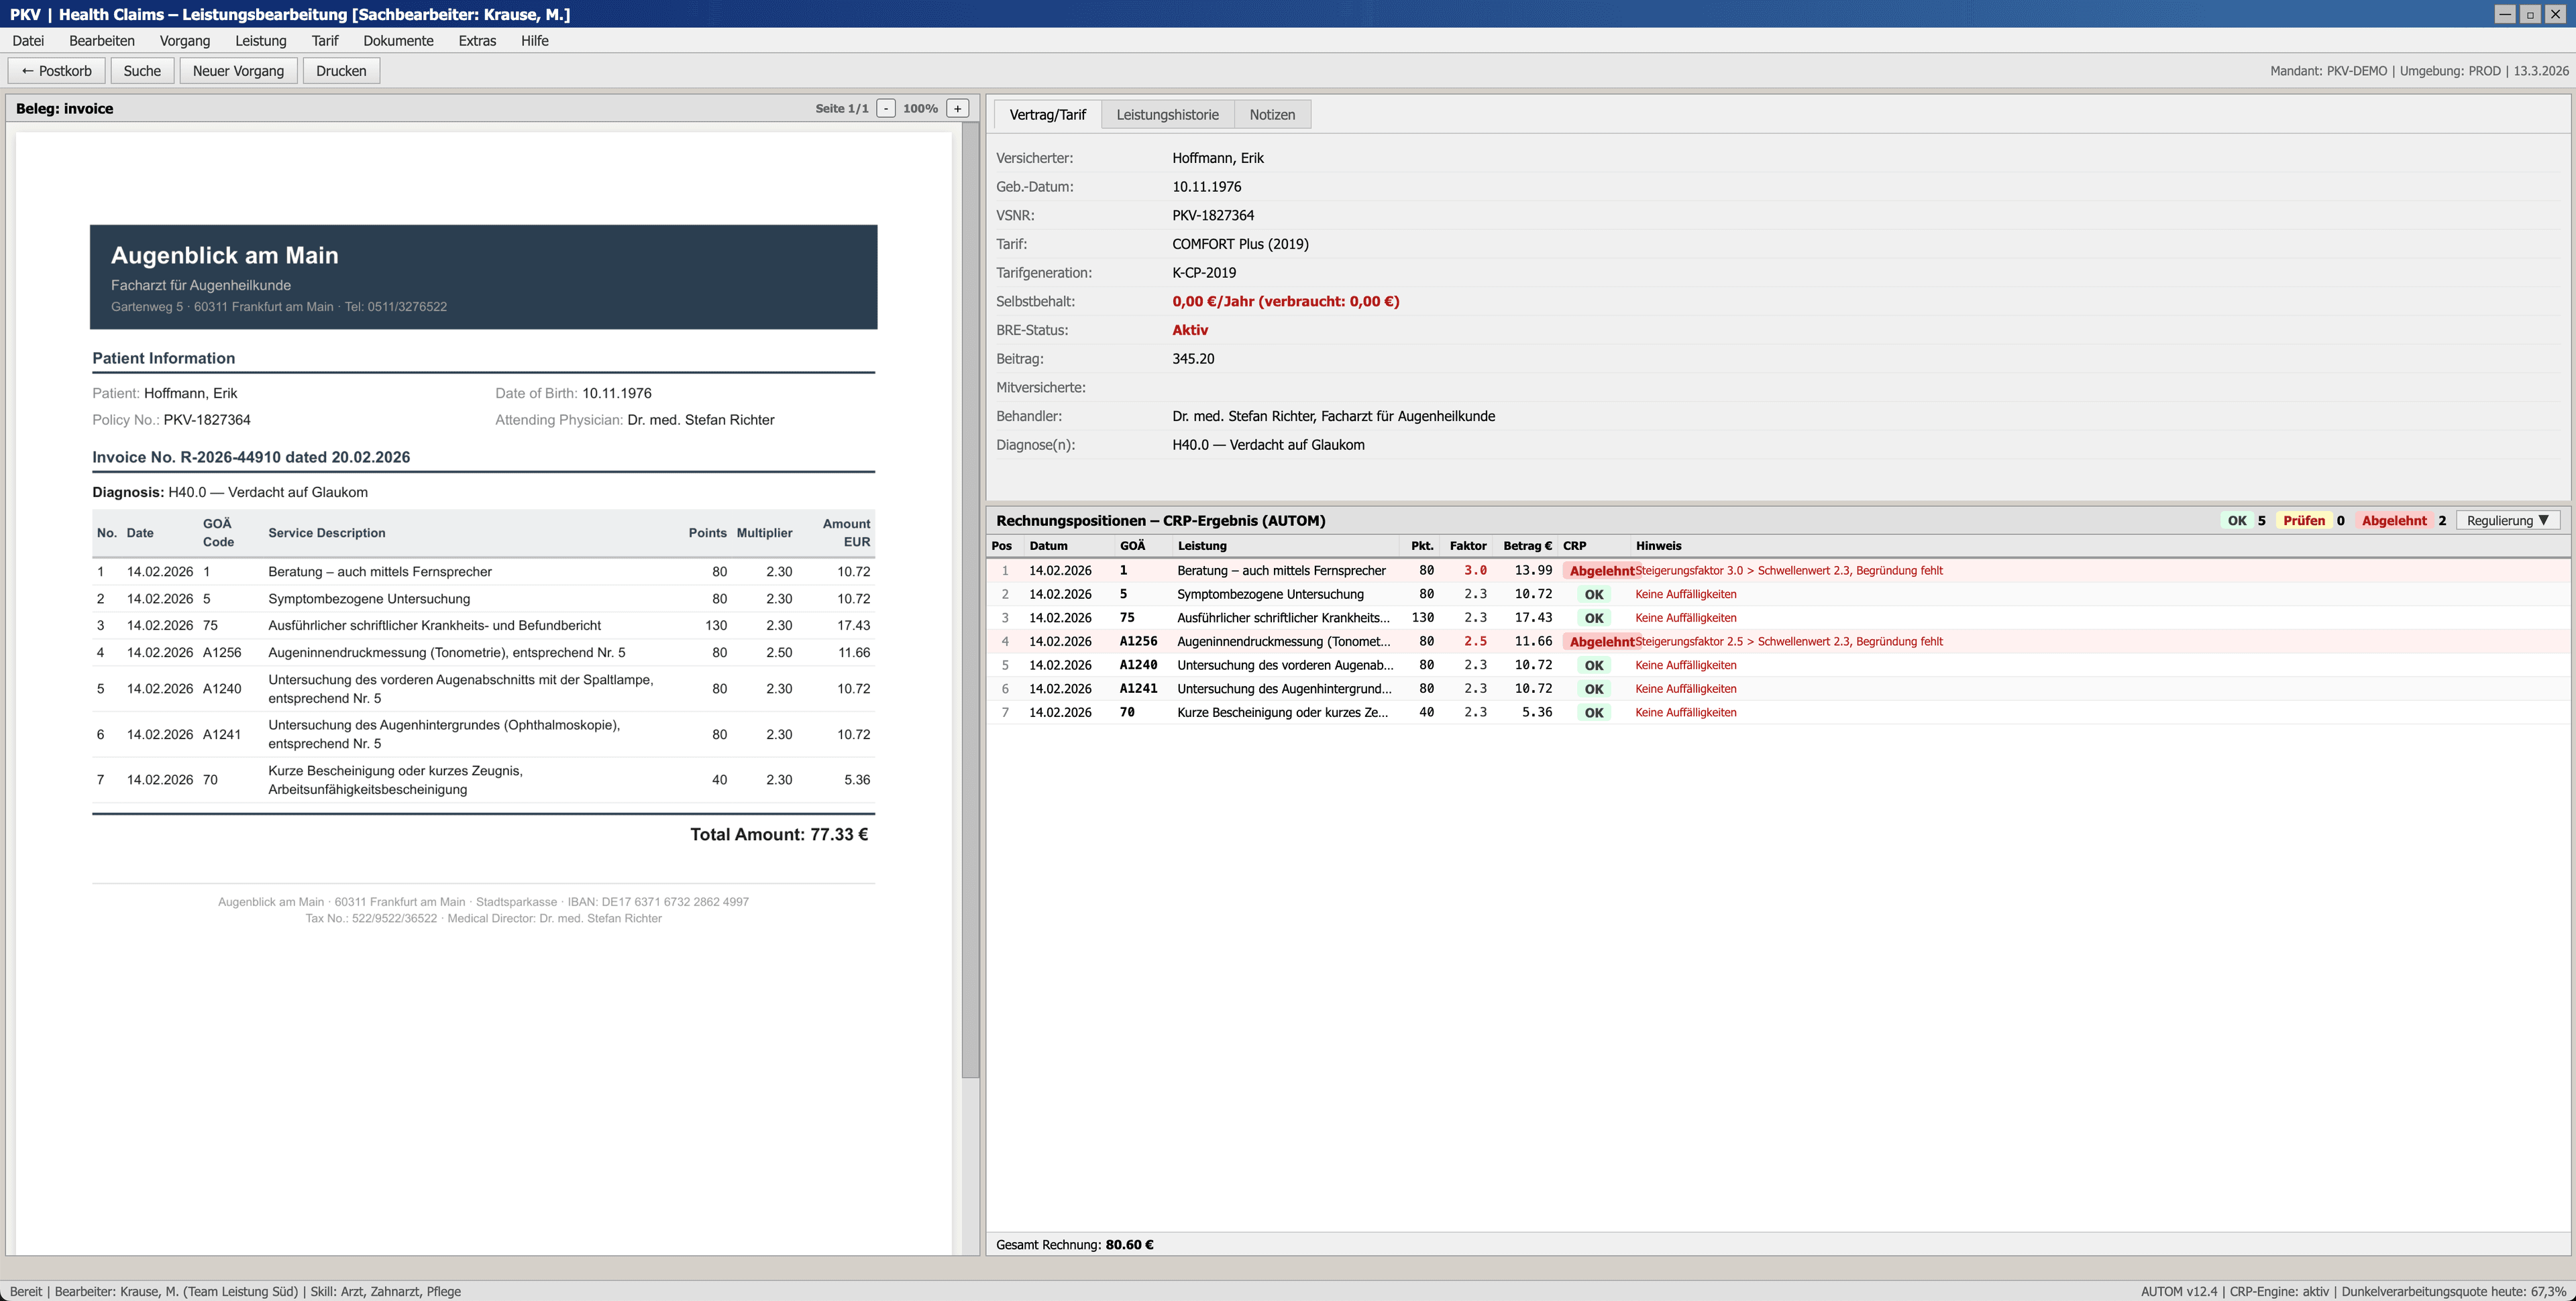The height and width of the screenshot is (1301, 2576).
Task: Open the Datei menu
Action: click(28, 41)
